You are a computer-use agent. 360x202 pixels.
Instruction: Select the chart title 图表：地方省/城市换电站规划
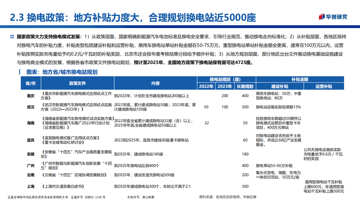62,72
